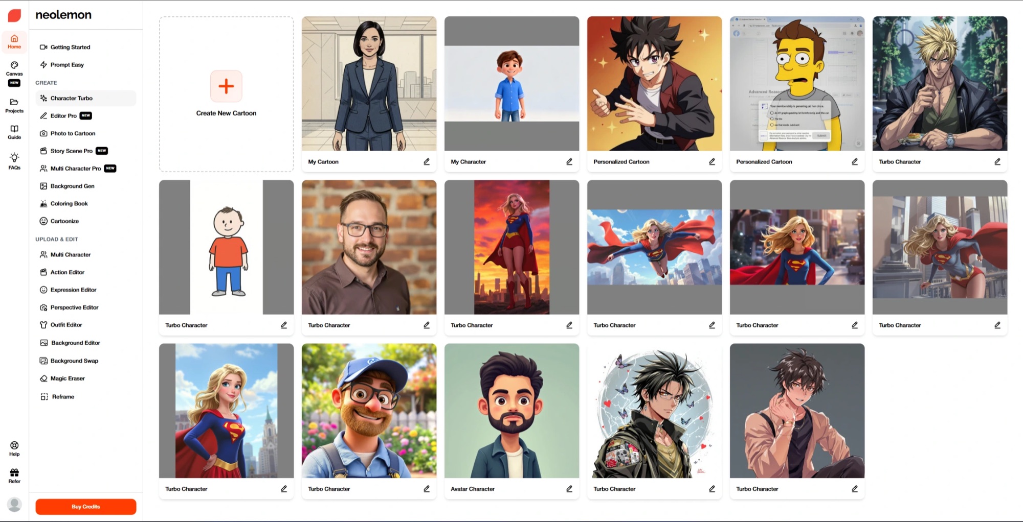Viewport: 1023px width, 522px height.
Task: Open the boy in blue shirt thumbnail
Action: (511, 84)
